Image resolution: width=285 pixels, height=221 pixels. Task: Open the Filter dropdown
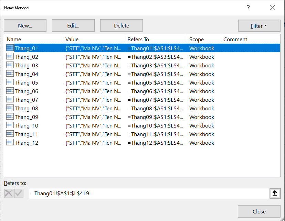[259, 26]
